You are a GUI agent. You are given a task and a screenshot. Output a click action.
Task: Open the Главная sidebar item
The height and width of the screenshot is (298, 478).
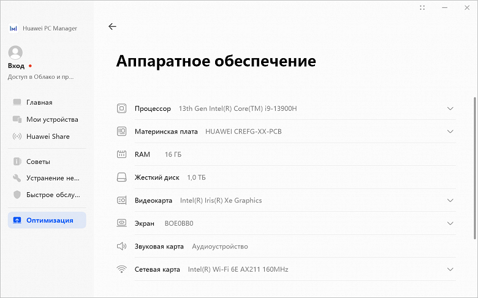point(39,102)
